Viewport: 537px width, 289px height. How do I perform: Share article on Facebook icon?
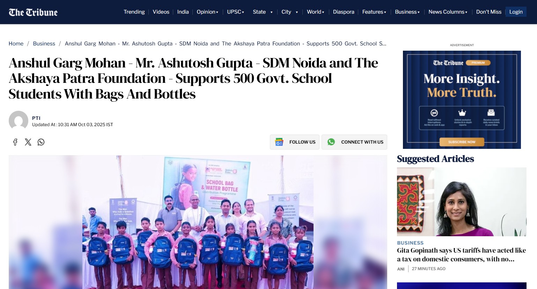(15, 142)
